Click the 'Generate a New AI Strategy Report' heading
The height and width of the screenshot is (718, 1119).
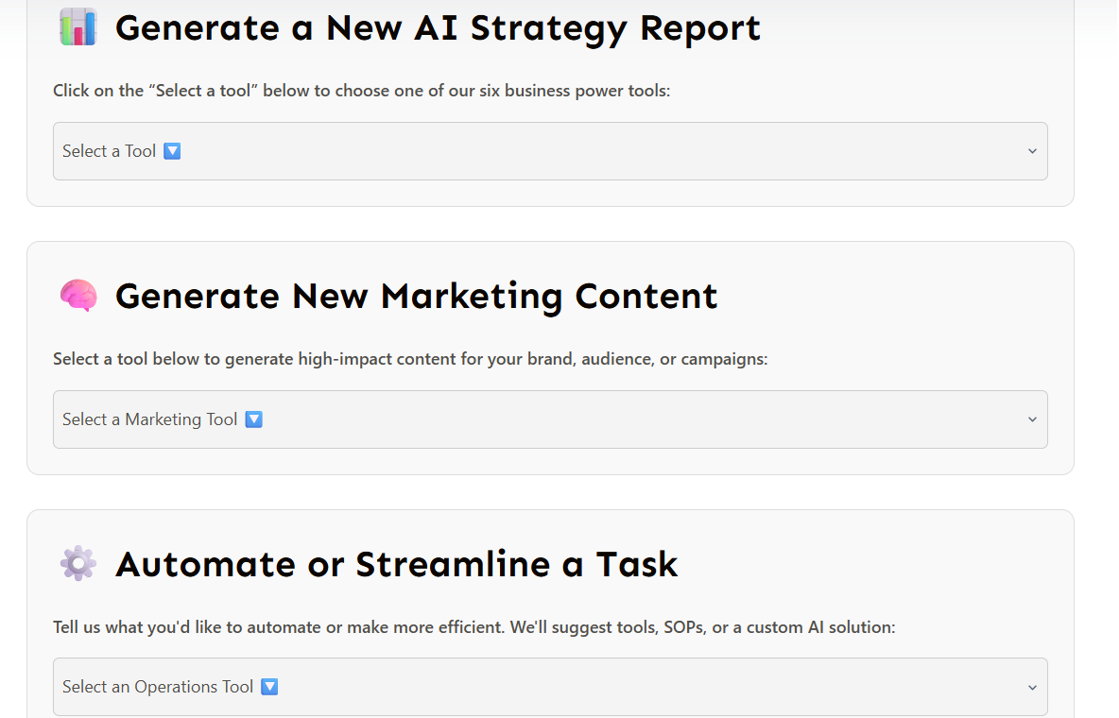(x=438, y=28)
